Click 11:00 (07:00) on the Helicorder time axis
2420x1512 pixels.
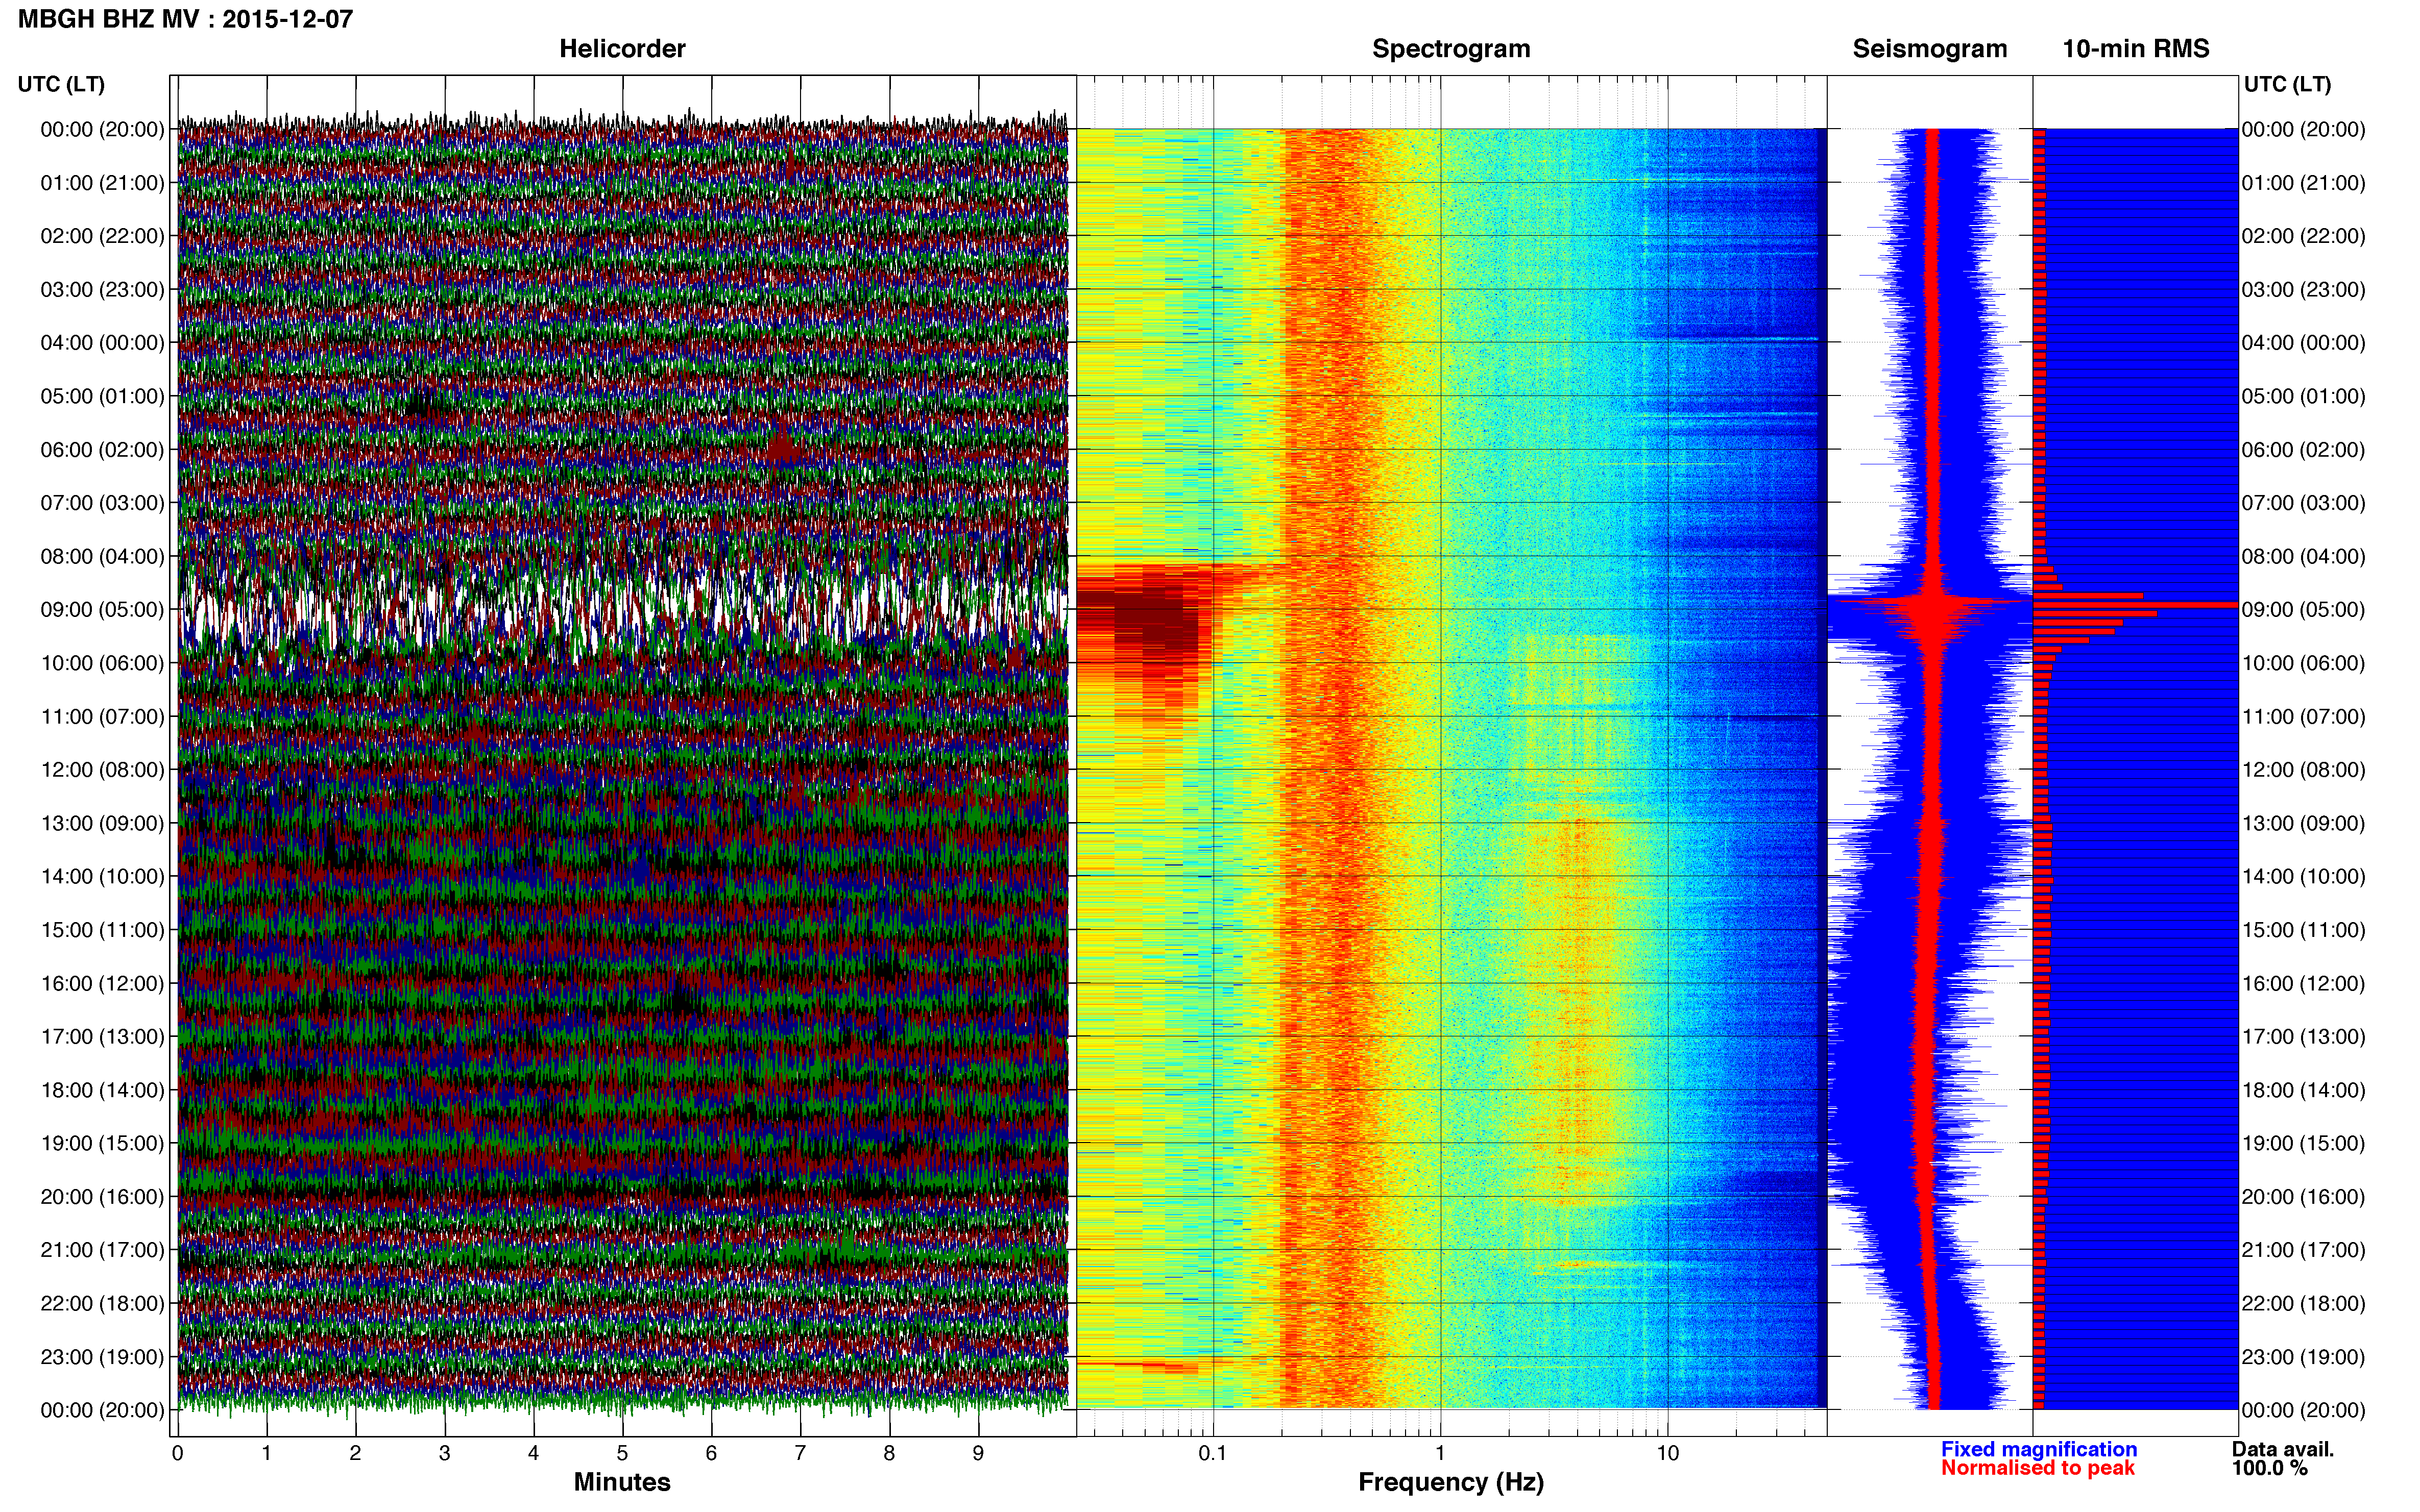[102, 717]
